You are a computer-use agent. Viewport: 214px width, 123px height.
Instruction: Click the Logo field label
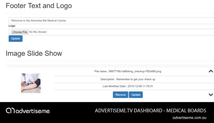point(12,26)
